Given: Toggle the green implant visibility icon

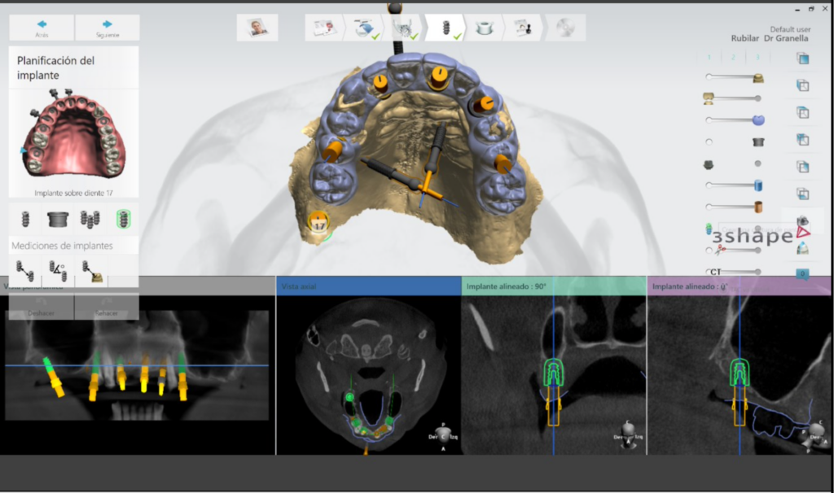Looking at the screenshot, I should [x=709, y=229].
